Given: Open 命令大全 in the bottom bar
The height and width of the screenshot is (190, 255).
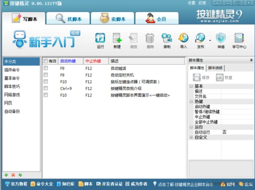Looking at the screenshot, I should 42,184.
